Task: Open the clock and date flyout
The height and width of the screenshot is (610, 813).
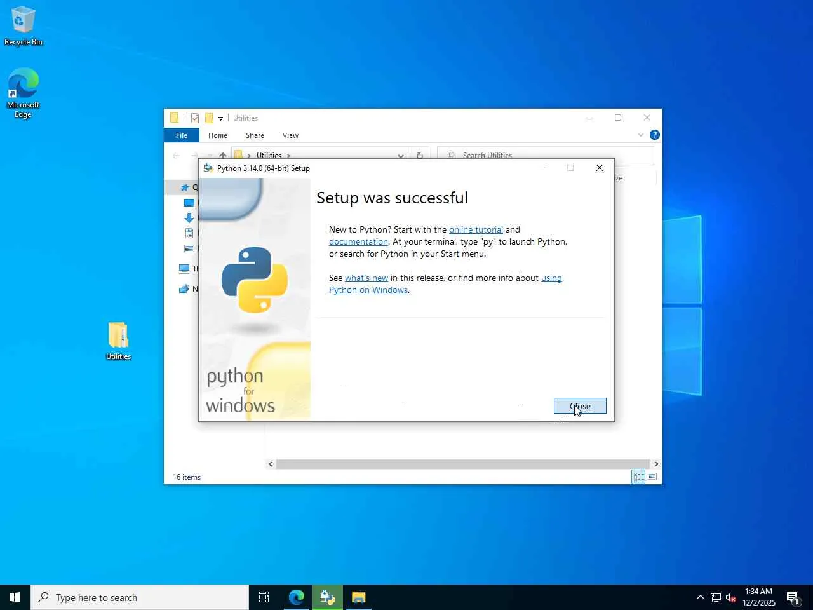Action: tap(759, 597)
